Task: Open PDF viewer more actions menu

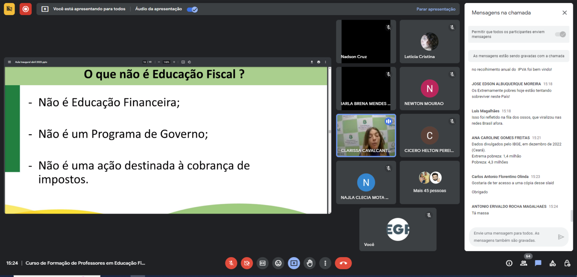Action: point(325,62)
